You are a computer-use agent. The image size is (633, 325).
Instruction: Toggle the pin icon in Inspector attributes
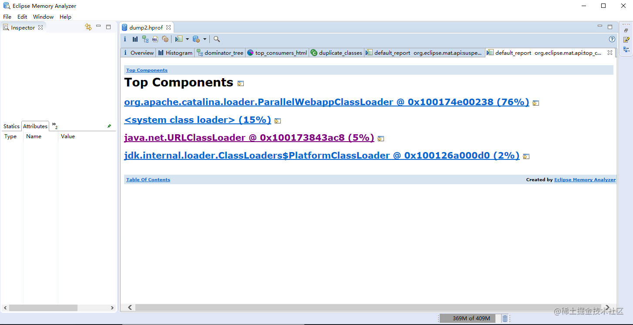(x=109, y=126)
